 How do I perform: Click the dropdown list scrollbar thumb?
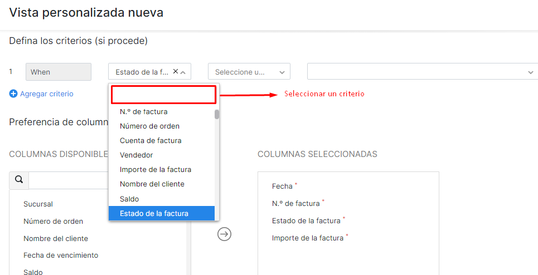coord(217,115)
